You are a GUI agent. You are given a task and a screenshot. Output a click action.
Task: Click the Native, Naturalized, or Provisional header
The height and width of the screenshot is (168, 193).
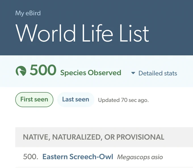[94, 137]
